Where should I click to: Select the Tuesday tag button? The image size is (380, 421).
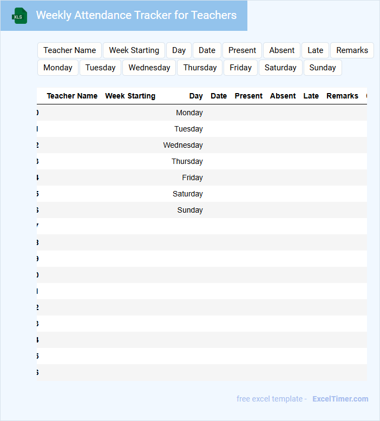pyautogui.click(x=101, y=68)
